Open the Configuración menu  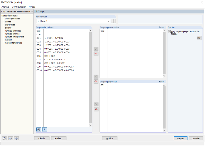pyautogui.click(x=19, y=7)
